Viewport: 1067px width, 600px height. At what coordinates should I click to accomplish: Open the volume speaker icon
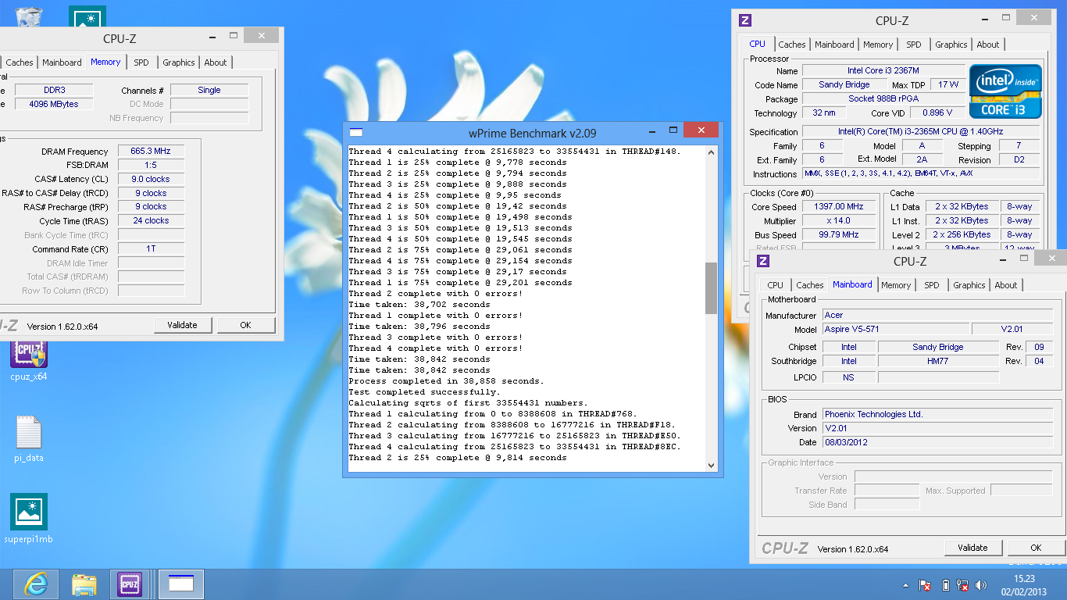pos(982,584)
